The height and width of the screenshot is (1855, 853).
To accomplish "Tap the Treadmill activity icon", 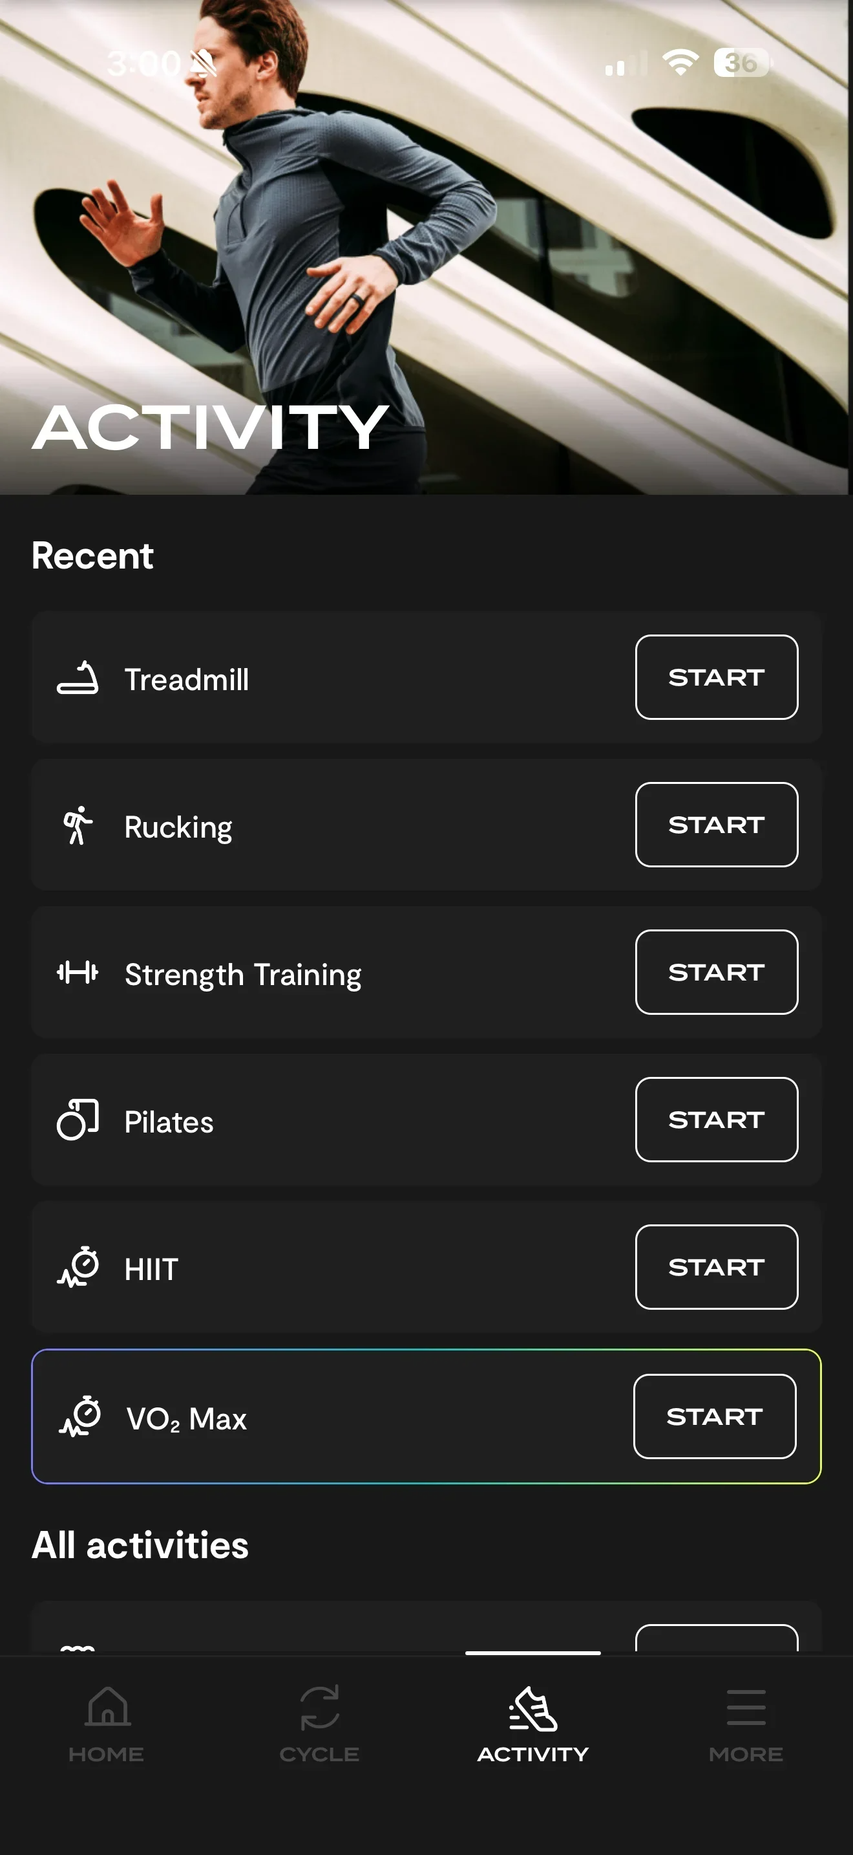I will [78, 678].
